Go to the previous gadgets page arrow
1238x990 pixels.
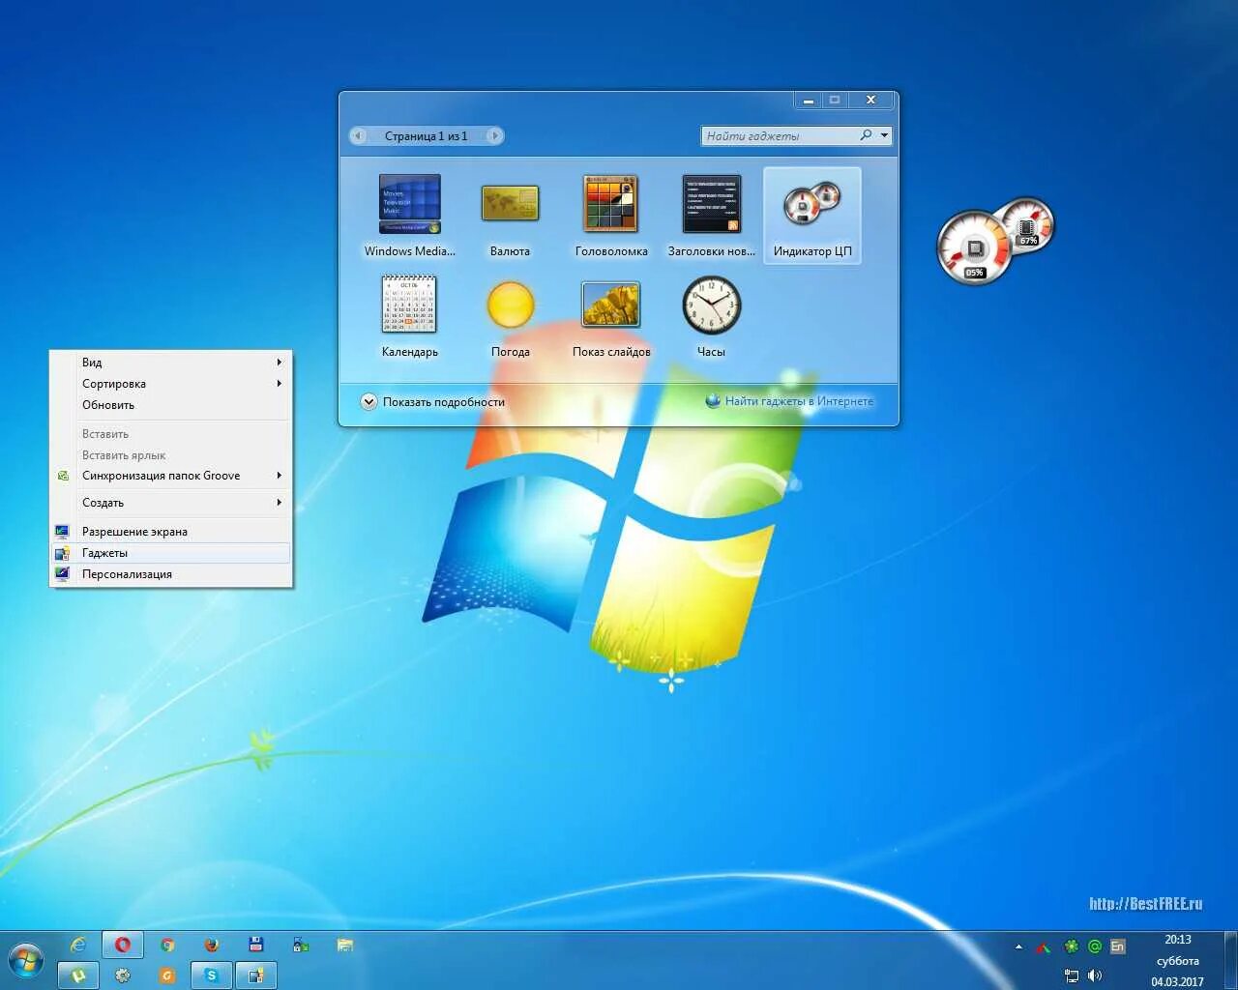[x=358, y=135]
